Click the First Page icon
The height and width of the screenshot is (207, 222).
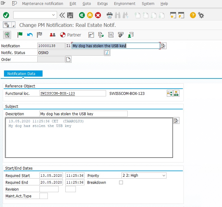pyautogui.click(x=137, y=15)
